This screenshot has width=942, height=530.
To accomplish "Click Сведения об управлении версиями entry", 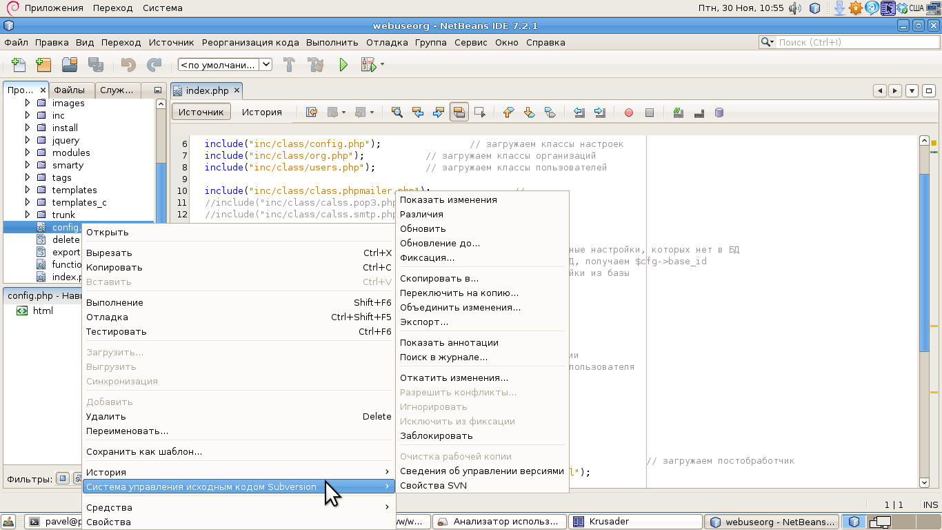I will (x=483, y=471).
